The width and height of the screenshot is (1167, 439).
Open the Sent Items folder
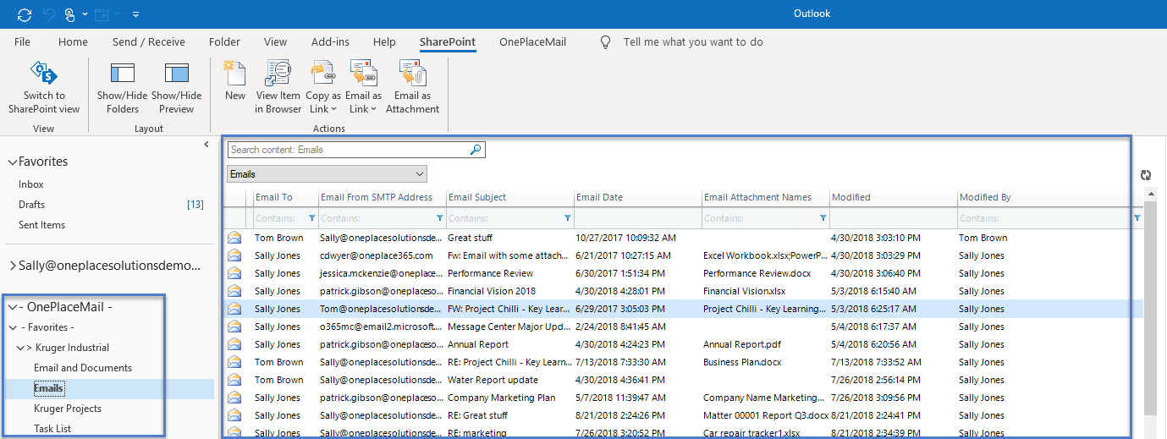(x=42, y=225)
